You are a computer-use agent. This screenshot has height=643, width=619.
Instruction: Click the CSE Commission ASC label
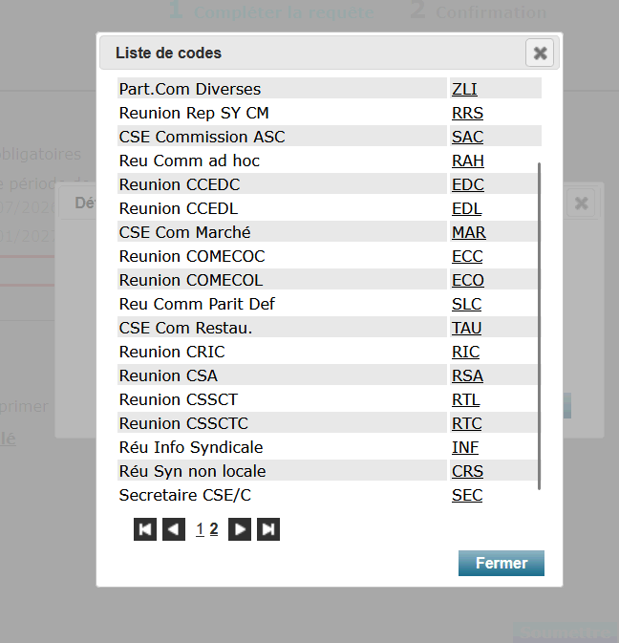tap(202, 137)
